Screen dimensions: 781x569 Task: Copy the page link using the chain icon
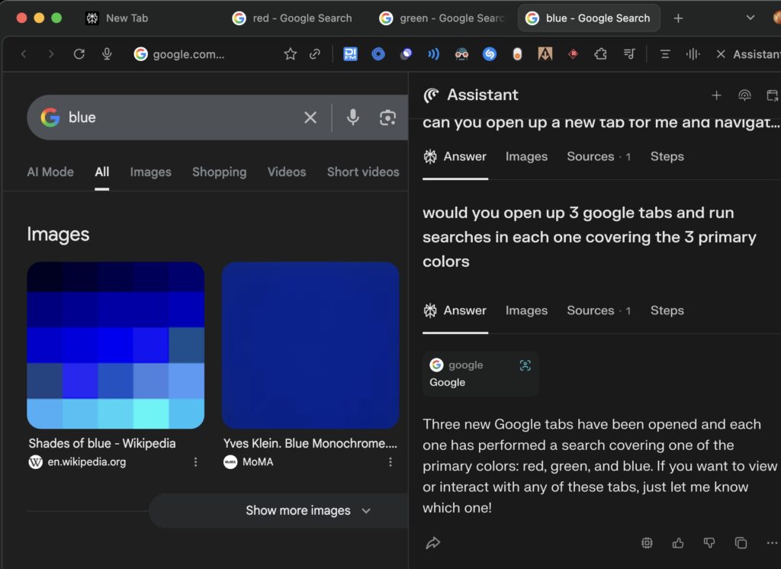click(314, 54)
